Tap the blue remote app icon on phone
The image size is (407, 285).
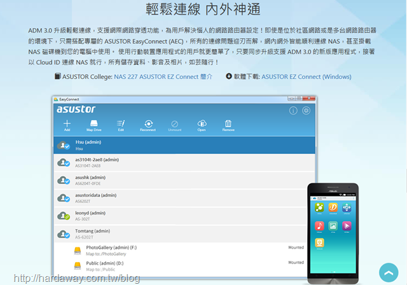tap(347, 207)
